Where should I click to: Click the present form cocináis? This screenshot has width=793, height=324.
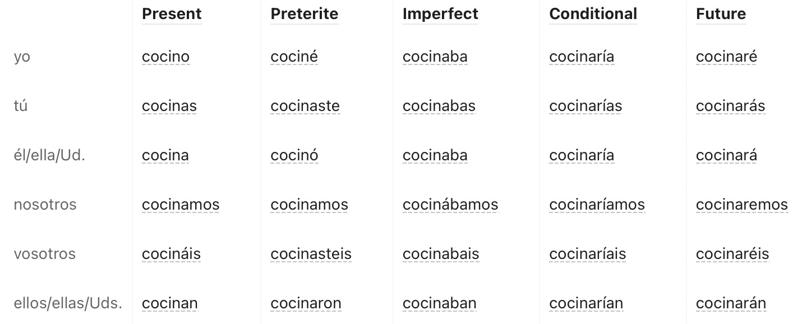click(x=171, y=254)
